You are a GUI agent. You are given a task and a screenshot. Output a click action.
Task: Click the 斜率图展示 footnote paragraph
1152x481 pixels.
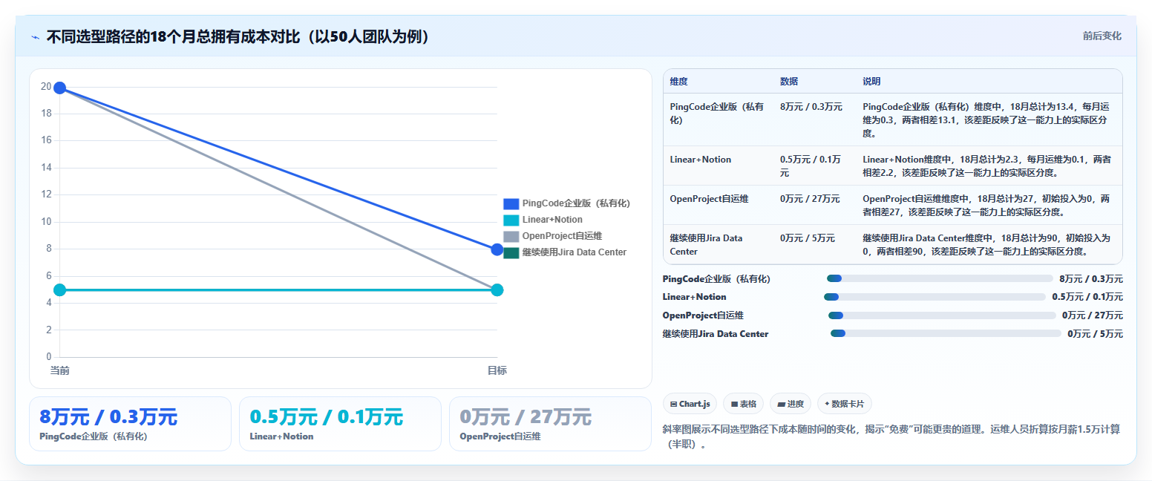[x=891, y=437]
